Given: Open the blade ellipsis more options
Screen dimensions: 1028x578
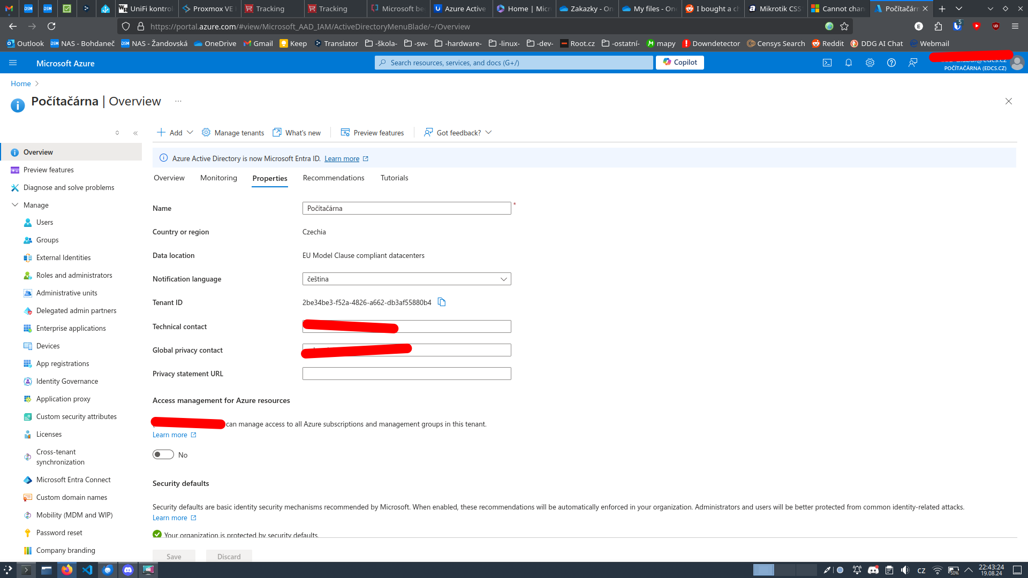Looking at the screenshot, I should 178,101.
